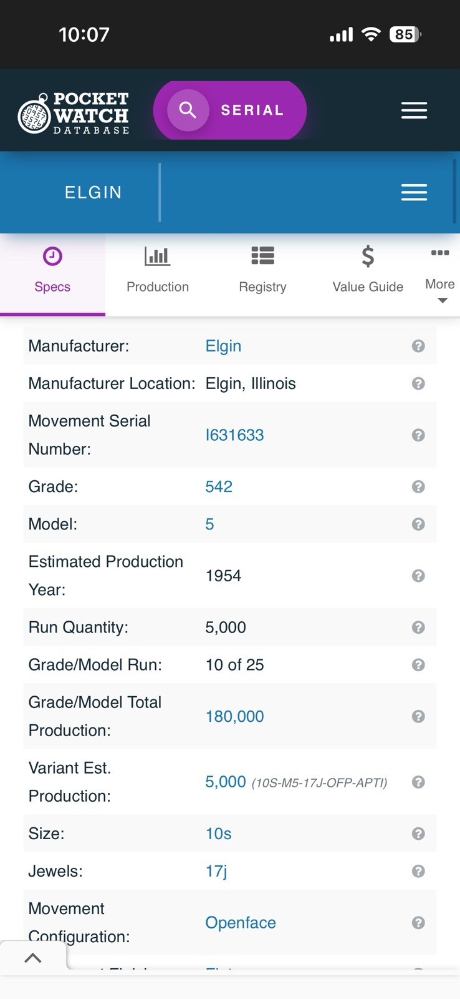Switch to the Specs tab
The image size is (460, 999).
(52, 274)
